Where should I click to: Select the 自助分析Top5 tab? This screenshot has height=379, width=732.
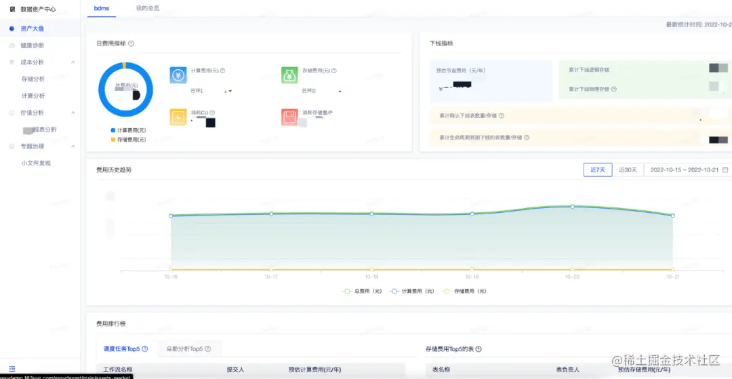tap(188, 348)
